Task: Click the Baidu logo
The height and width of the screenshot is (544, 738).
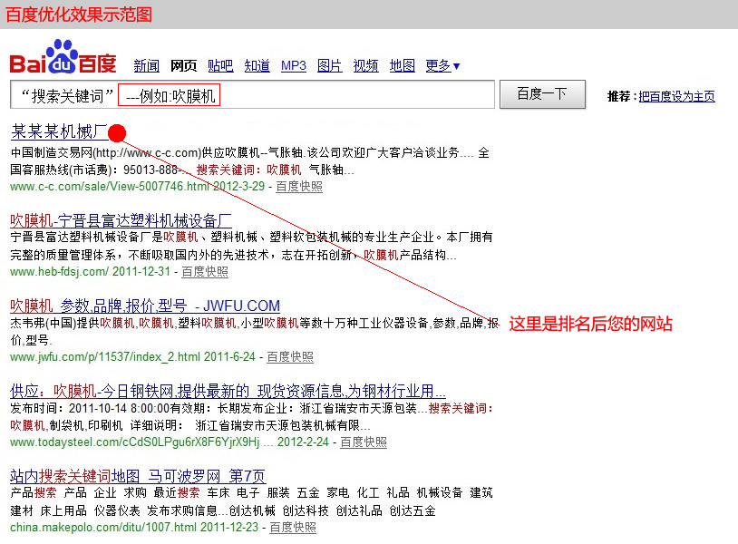Action: 63,57
